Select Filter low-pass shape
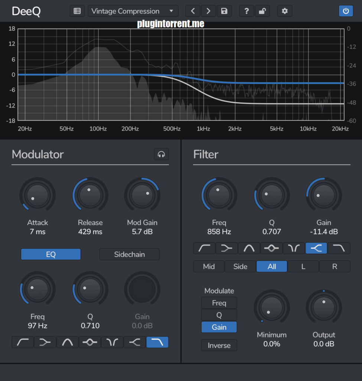 coord(339,248)
